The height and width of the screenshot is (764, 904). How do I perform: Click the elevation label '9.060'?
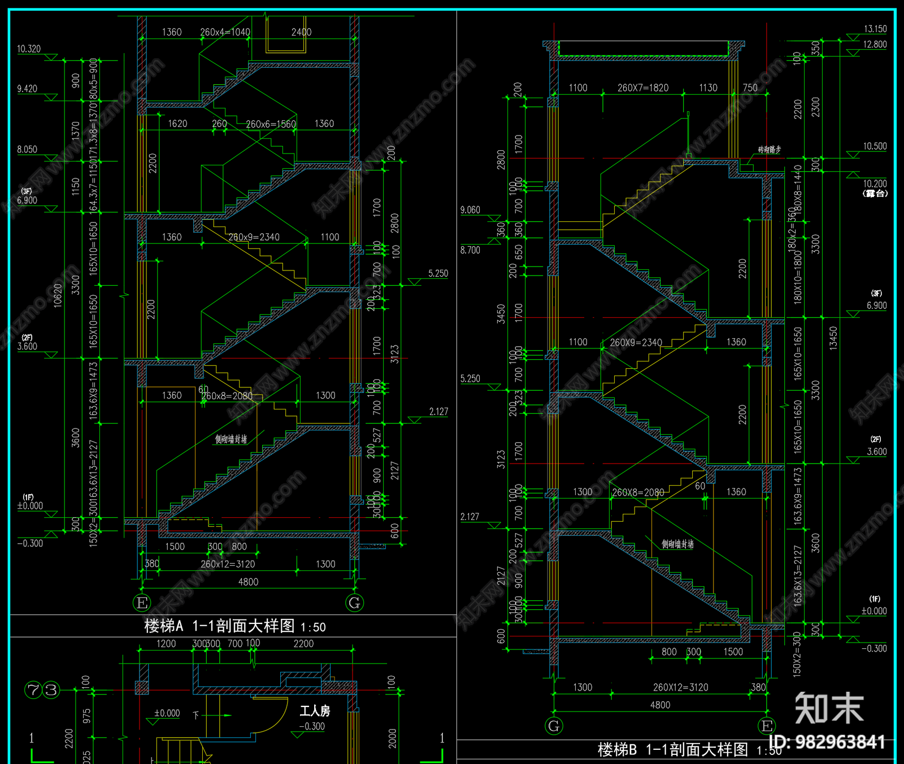pos(470,210)
